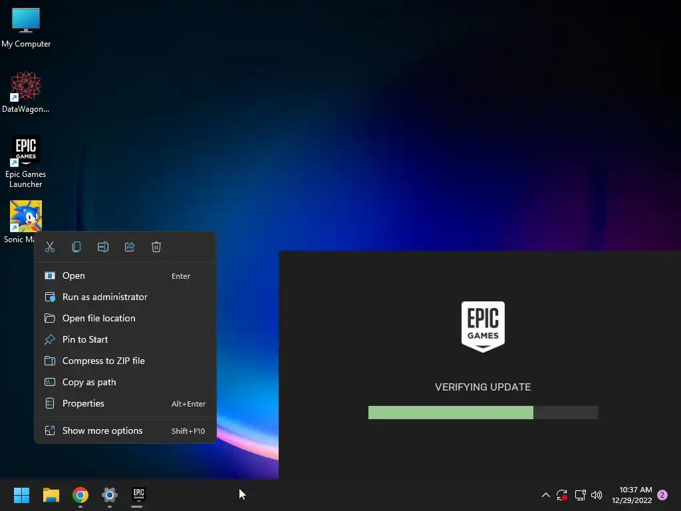Click the network icon in system tray
This screenshot has width=681, height=511.
(580, 495)
